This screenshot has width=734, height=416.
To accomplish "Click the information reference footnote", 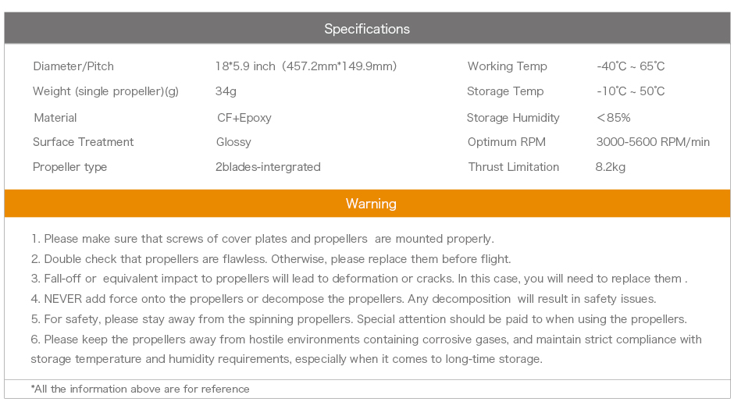I will [x=141, y=389].
